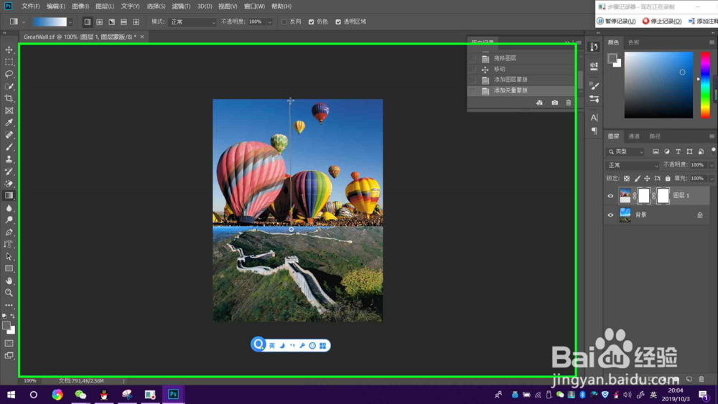Open the gradient mode dropdown

pyautogui.click(x=192, y=22)
